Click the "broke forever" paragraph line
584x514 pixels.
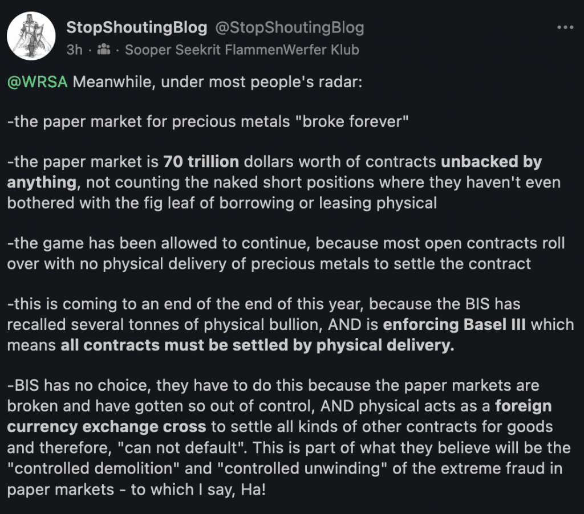coord(208,122)
